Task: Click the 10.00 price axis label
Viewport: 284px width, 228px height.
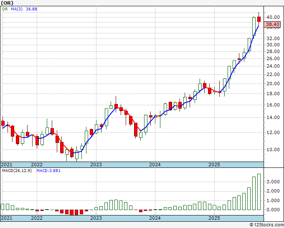Action: 273,149
